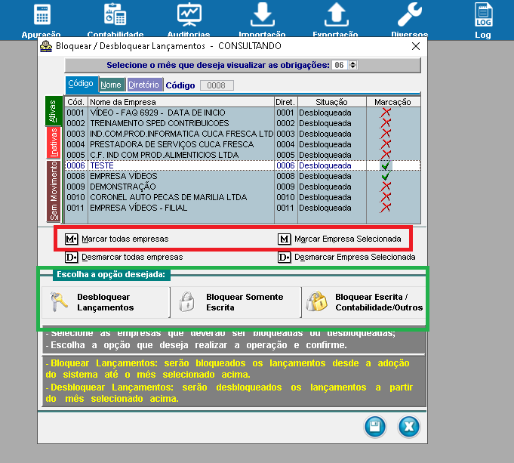Viewport: 514px width, 463px height.
Task: Open the Log file icon
Action: [x=484, y=14]
